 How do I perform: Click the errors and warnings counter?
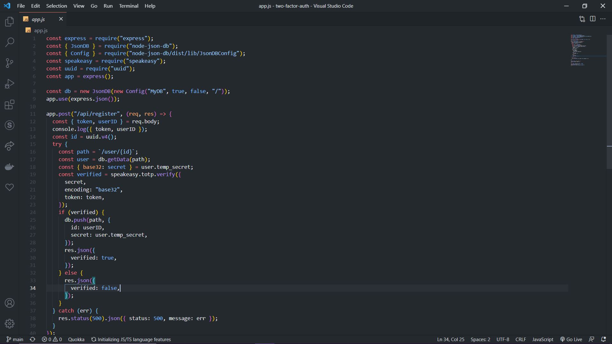tap(52, 340)
